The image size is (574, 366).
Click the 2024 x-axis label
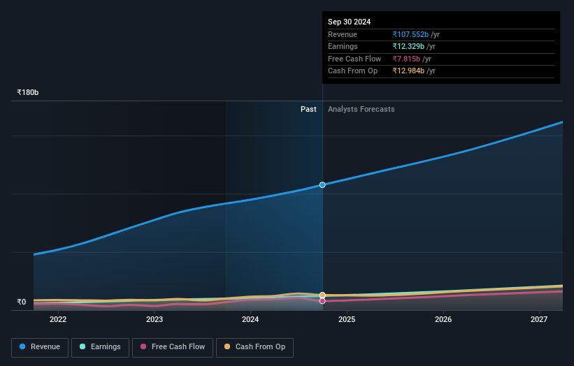coord(250,319)
